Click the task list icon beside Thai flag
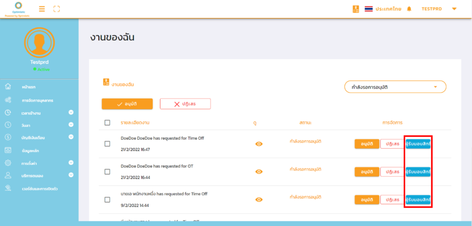 (x=355, y=9)
